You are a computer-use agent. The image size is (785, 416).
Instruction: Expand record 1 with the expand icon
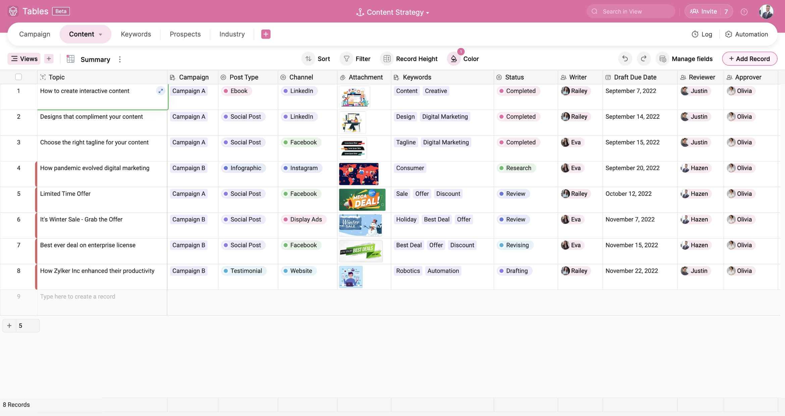click(161, 91)
